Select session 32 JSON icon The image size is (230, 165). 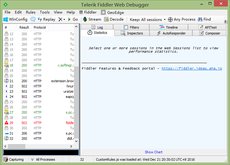[x=6, y=138]
